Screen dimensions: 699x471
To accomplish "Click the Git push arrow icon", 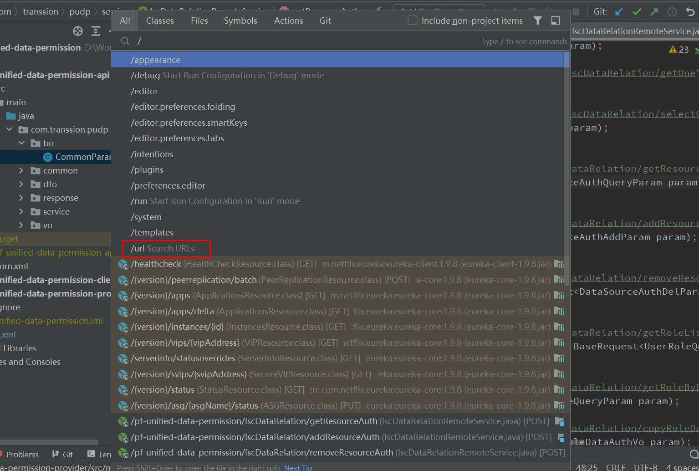I will [x=654, y=12].
